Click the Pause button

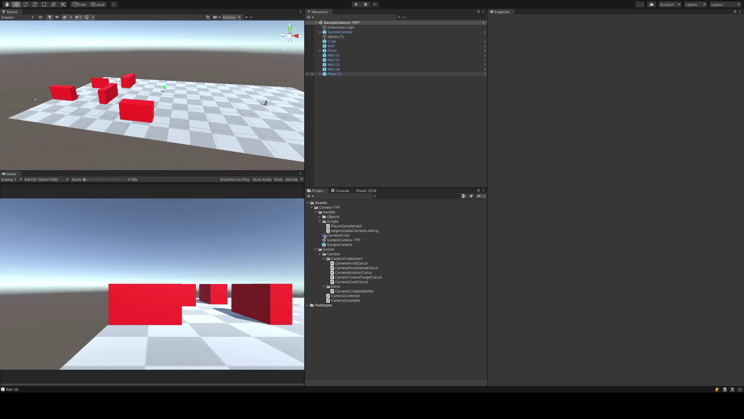pos(365,4)
